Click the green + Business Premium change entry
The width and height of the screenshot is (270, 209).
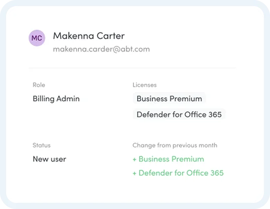(168, 159)
